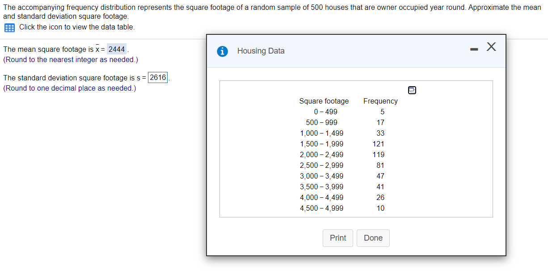Select the 0 - 499 row in the table

[324, 112]
